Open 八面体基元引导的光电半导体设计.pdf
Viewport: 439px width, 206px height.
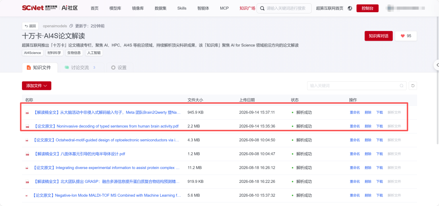click(x=80, y=153)
